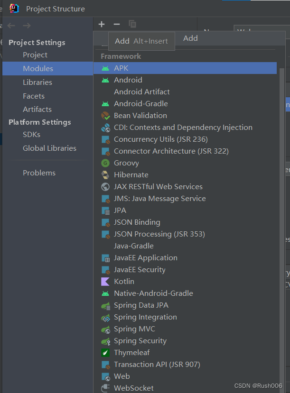Viewport: 290px width, 393px height.
Task: Open the Global Libraries page
Action: [47, 148]
